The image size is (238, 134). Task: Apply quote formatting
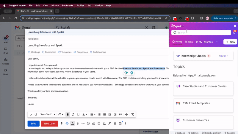pyautogui.click(x=120, y=114)
